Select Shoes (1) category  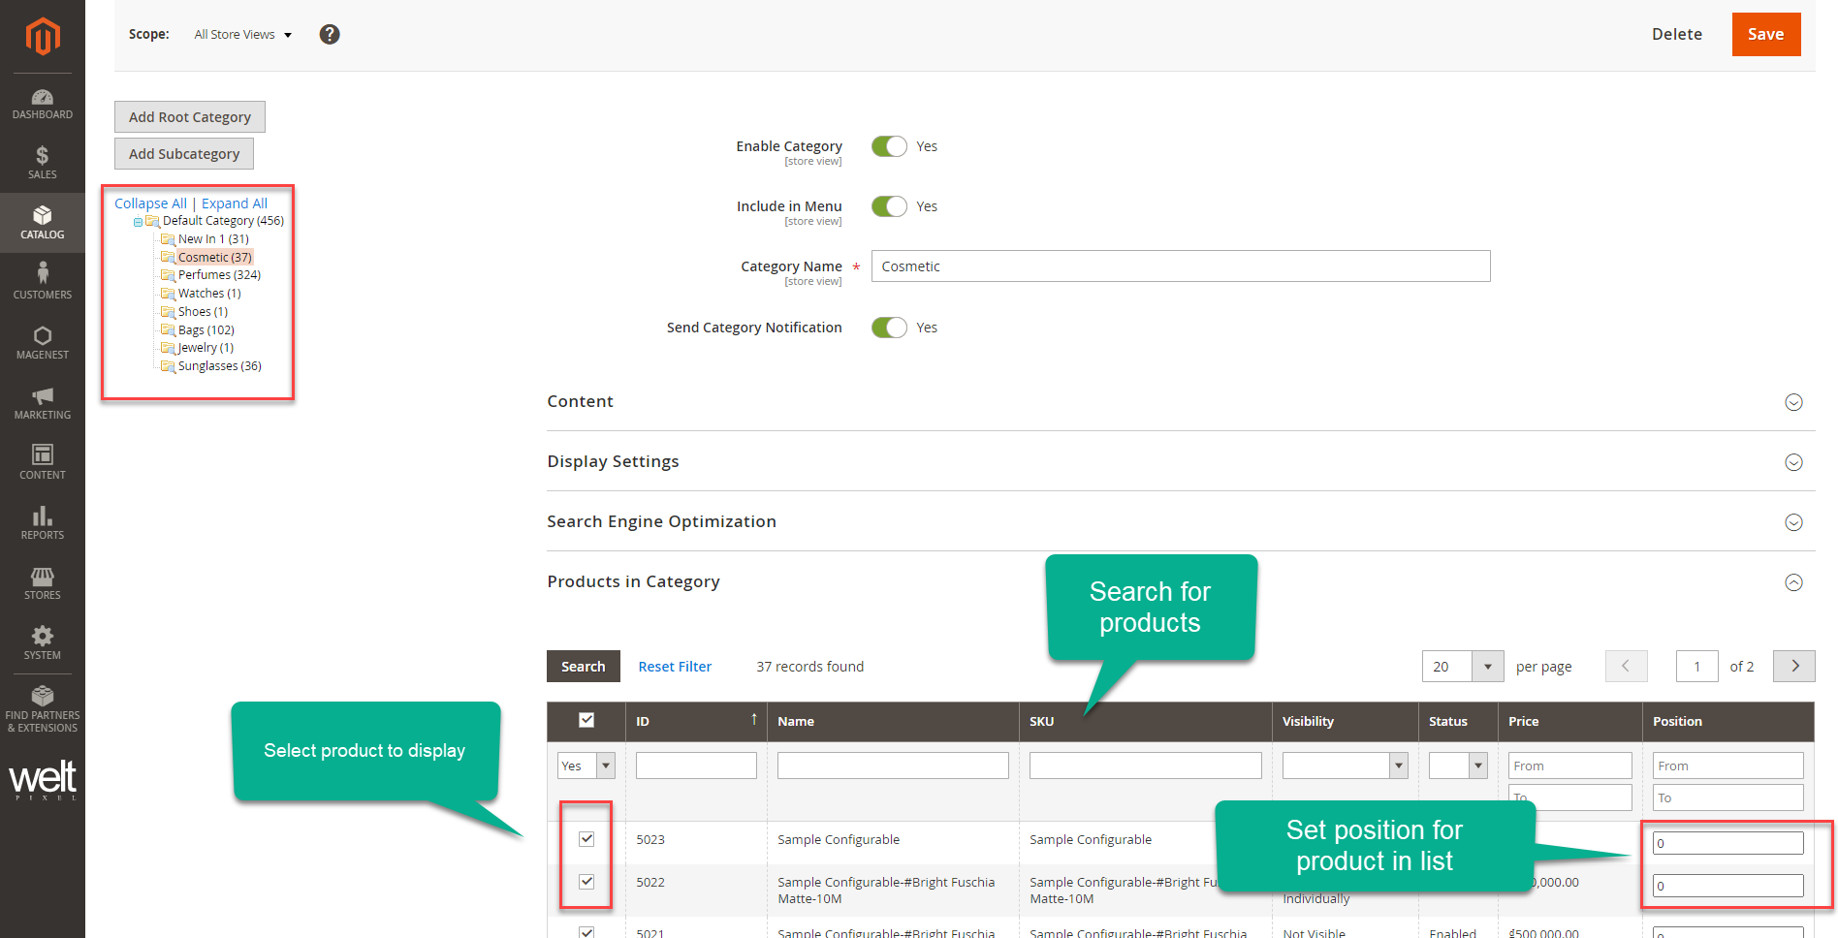pyautogui.click(x=203, y=312)
